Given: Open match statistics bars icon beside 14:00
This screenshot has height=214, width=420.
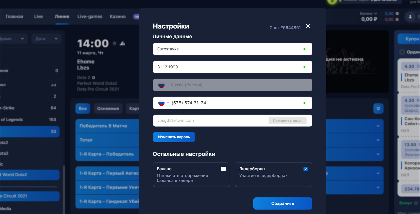Looking at the screenshot, I should [x=122, y=43].
